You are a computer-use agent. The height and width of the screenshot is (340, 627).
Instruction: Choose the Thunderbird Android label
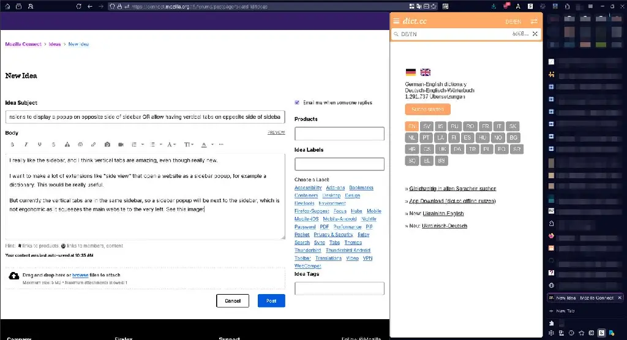(x=348, y=250)
